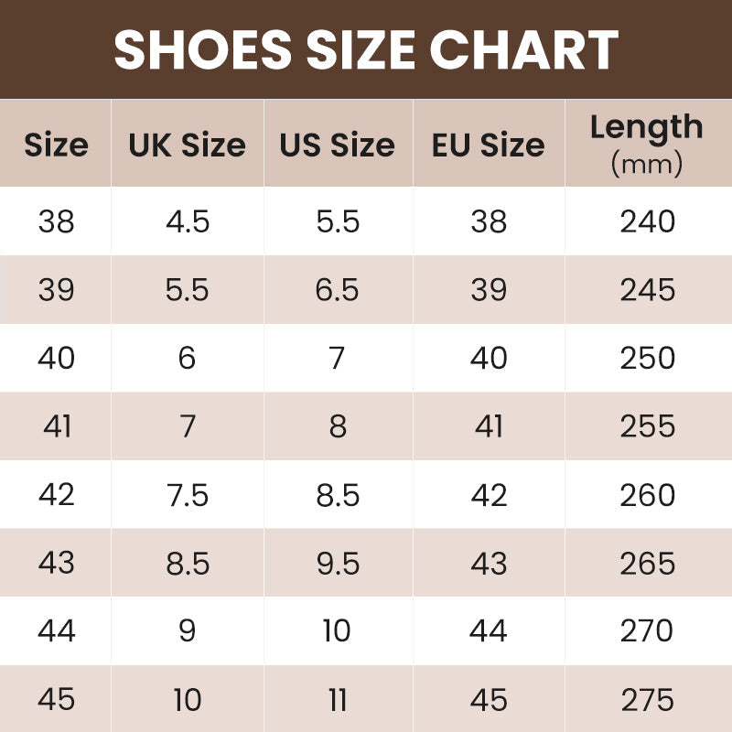Select the 275 length cell

[647, 700]
